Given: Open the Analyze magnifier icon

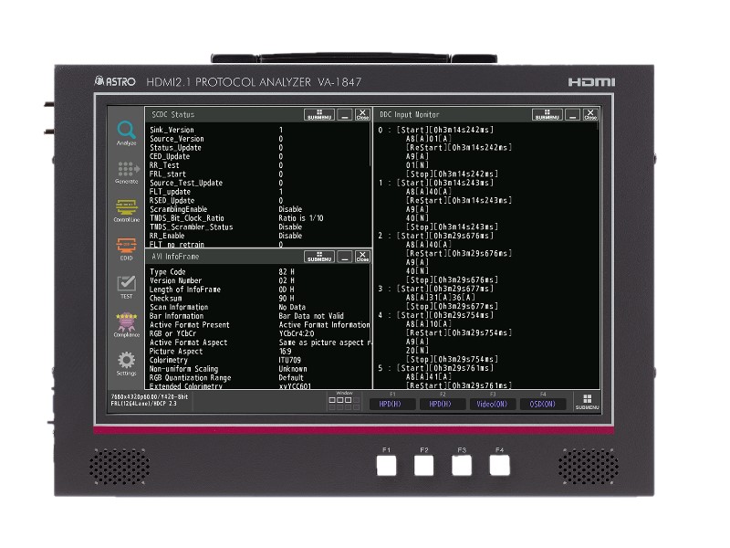Looking at the screenshot, I should pyautogui.click(x=126, y=133).
